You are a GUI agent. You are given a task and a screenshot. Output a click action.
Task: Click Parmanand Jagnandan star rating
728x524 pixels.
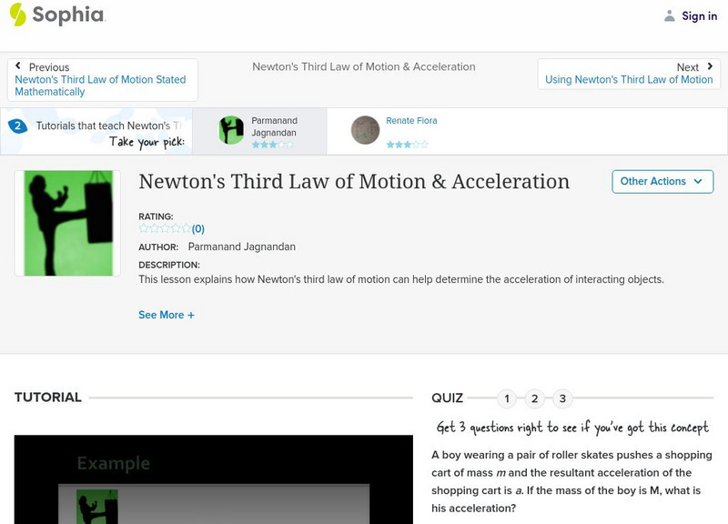coord(272,145)
